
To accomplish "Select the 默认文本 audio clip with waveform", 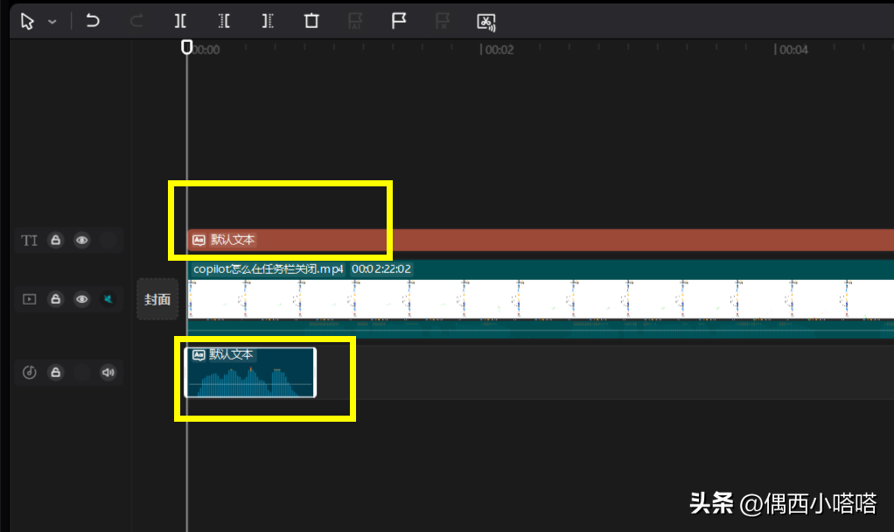I will pos(250,373).
